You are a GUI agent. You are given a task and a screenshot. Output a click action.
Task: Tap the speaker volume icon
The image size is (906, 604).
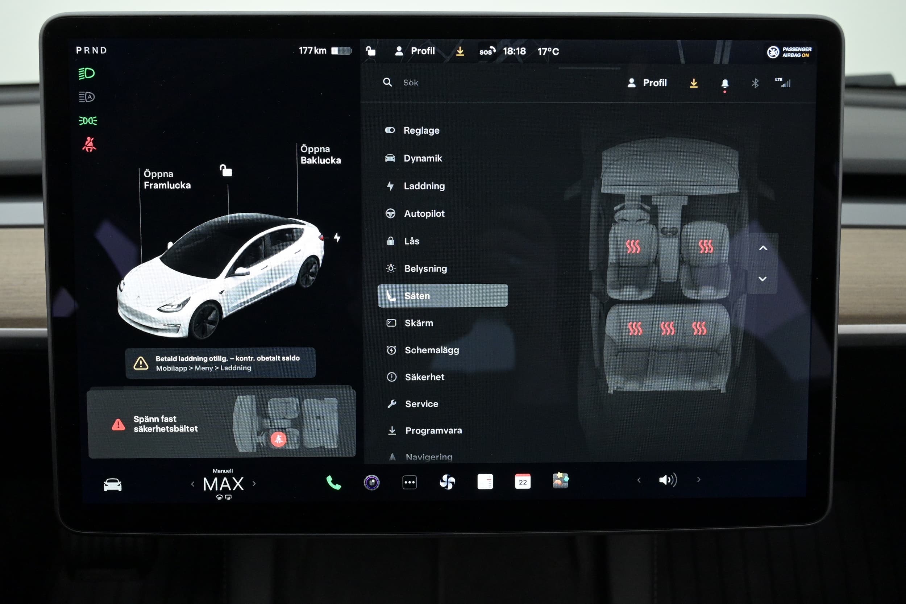[x=668, y=480]
